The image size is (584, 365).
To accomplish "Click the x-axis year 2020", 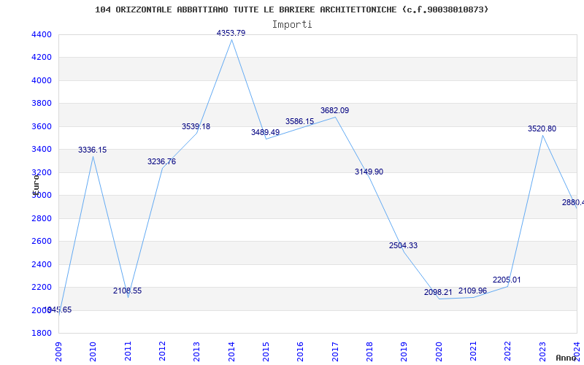I will [439, 351].
